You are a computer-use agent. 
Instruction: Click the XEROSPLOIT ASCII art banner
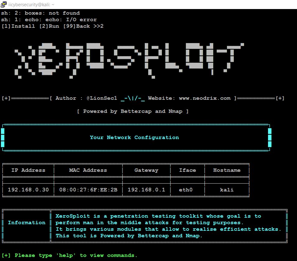point(129,61)
